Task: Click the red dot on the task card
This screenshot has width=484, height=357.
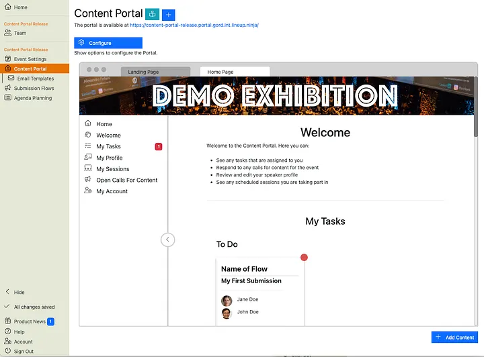Action: (x=304, y=258)
